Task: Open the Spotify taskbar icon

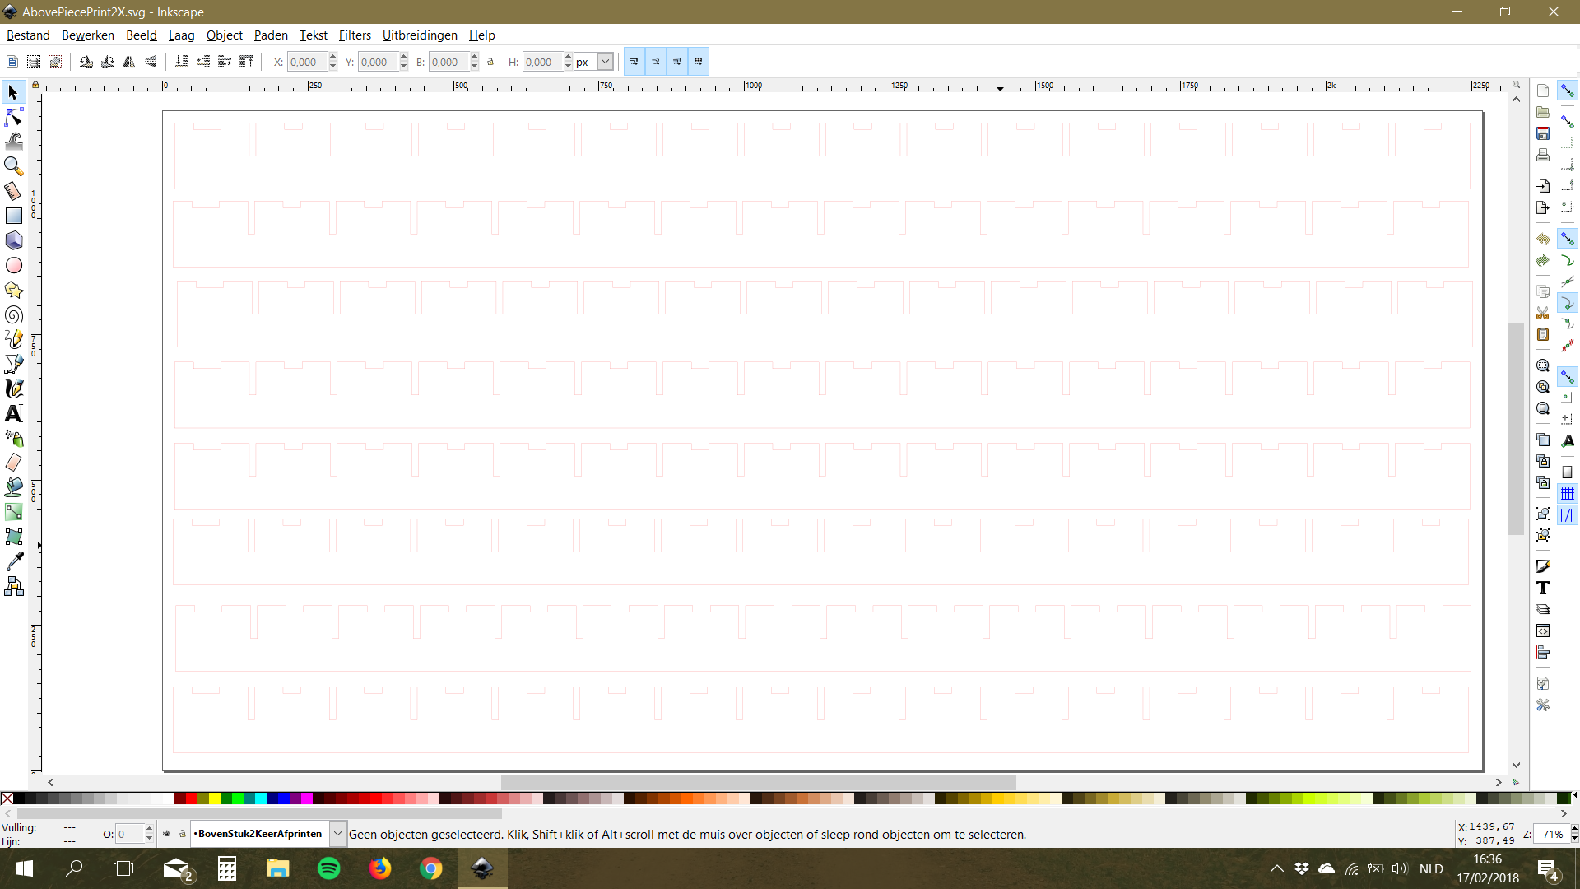Action: (x=328, y=868)
